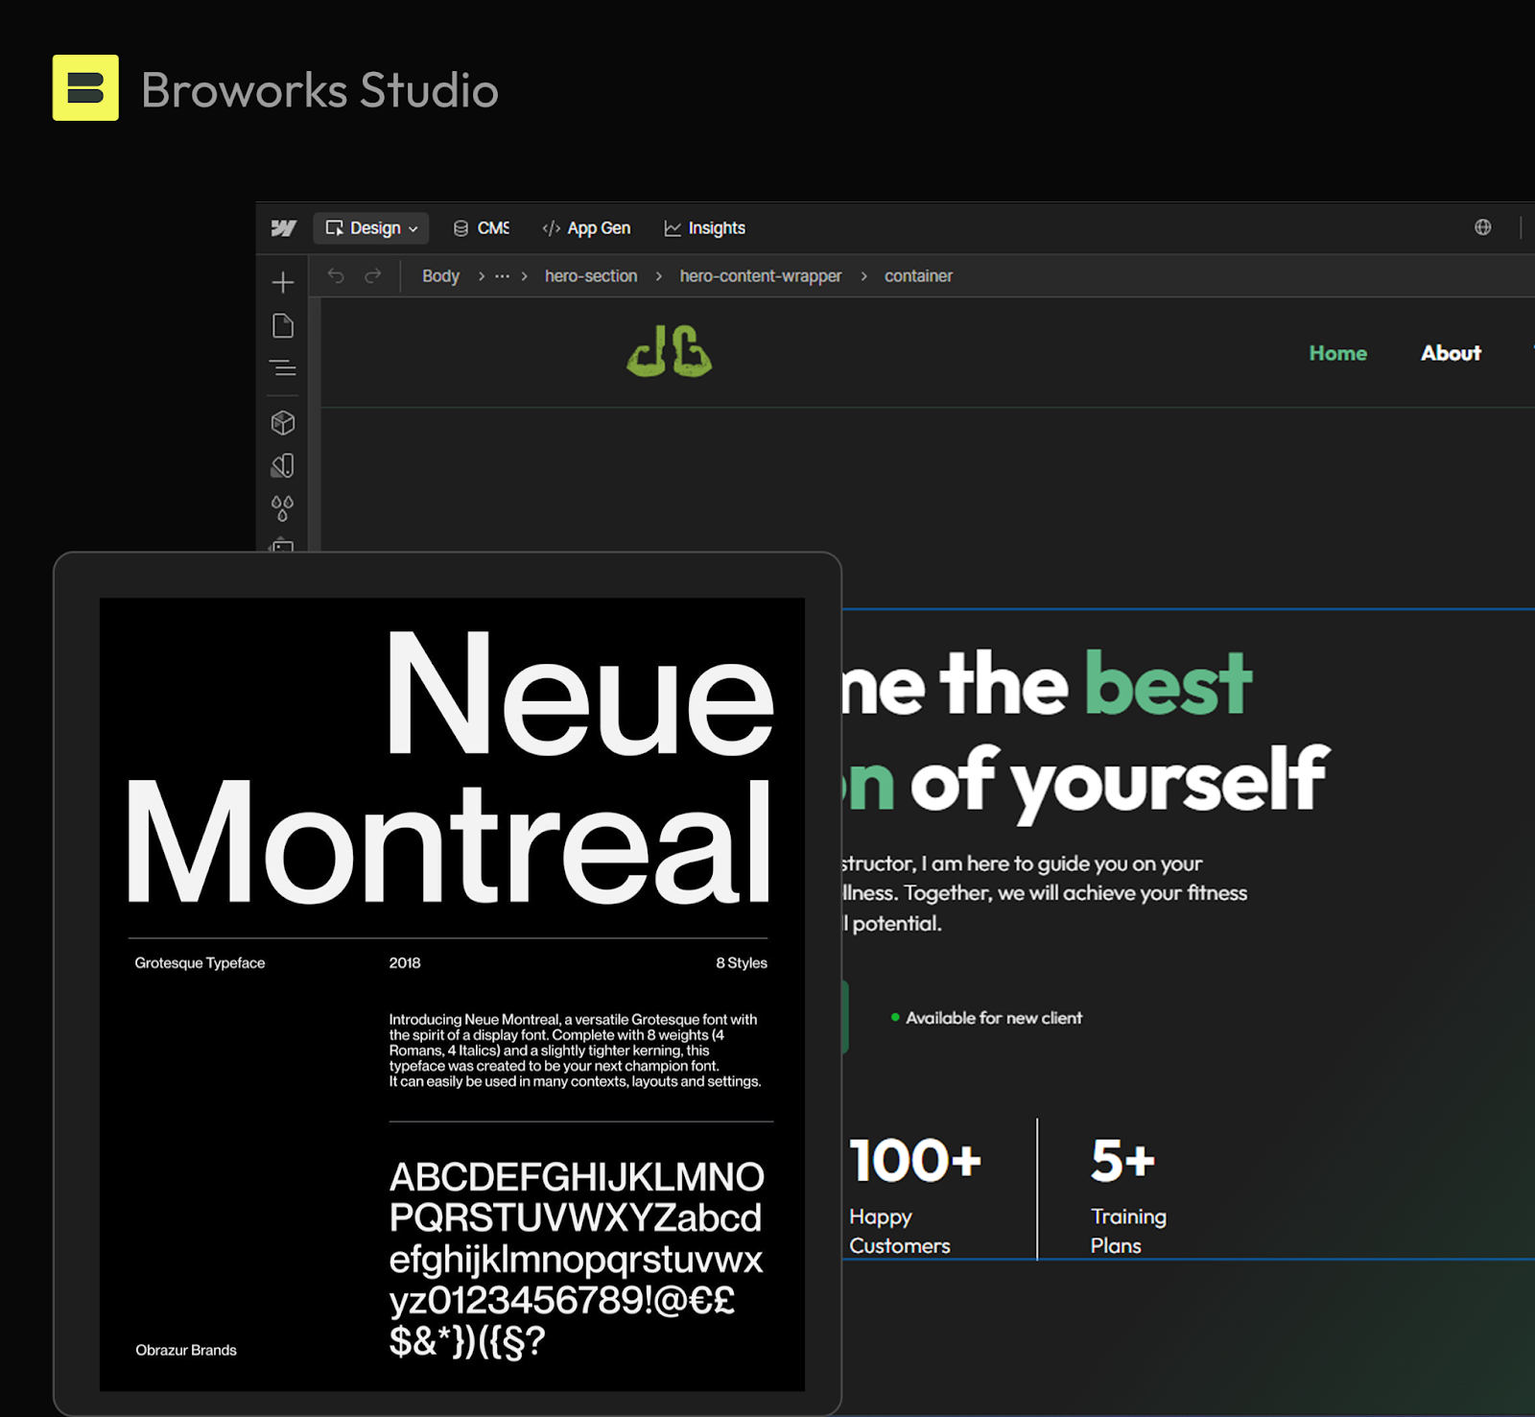The width and height of the screenshot is (1535, 1417).
Task: Open the Pages panel
Action: point(283,324)
